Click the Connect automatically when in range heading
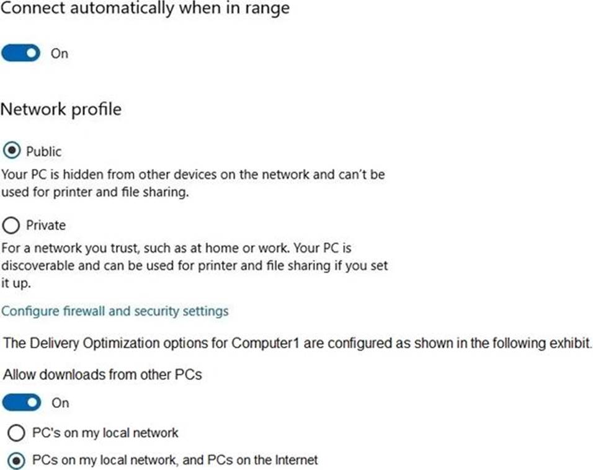Screen dimensions: 593x470 145,9
